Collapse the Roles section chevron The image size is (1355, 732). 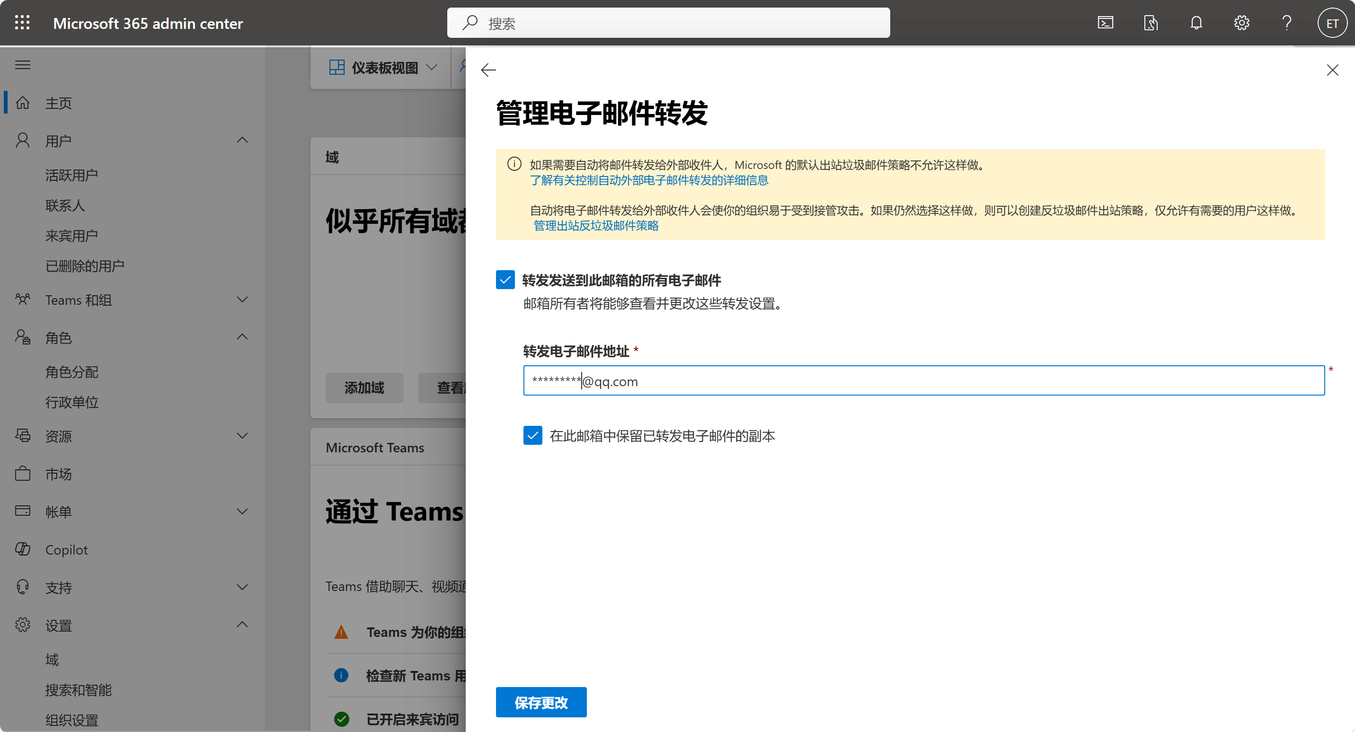pyautogui.click(x=242, y=336)
